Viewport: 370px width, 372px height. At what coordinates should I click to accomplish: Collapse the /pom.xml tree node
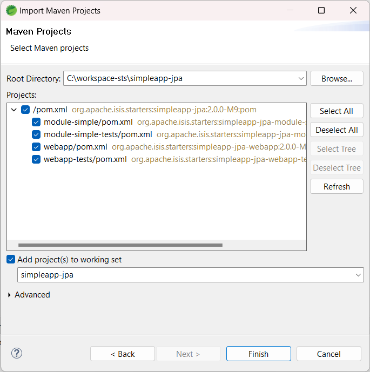click(x=14, y=110)
